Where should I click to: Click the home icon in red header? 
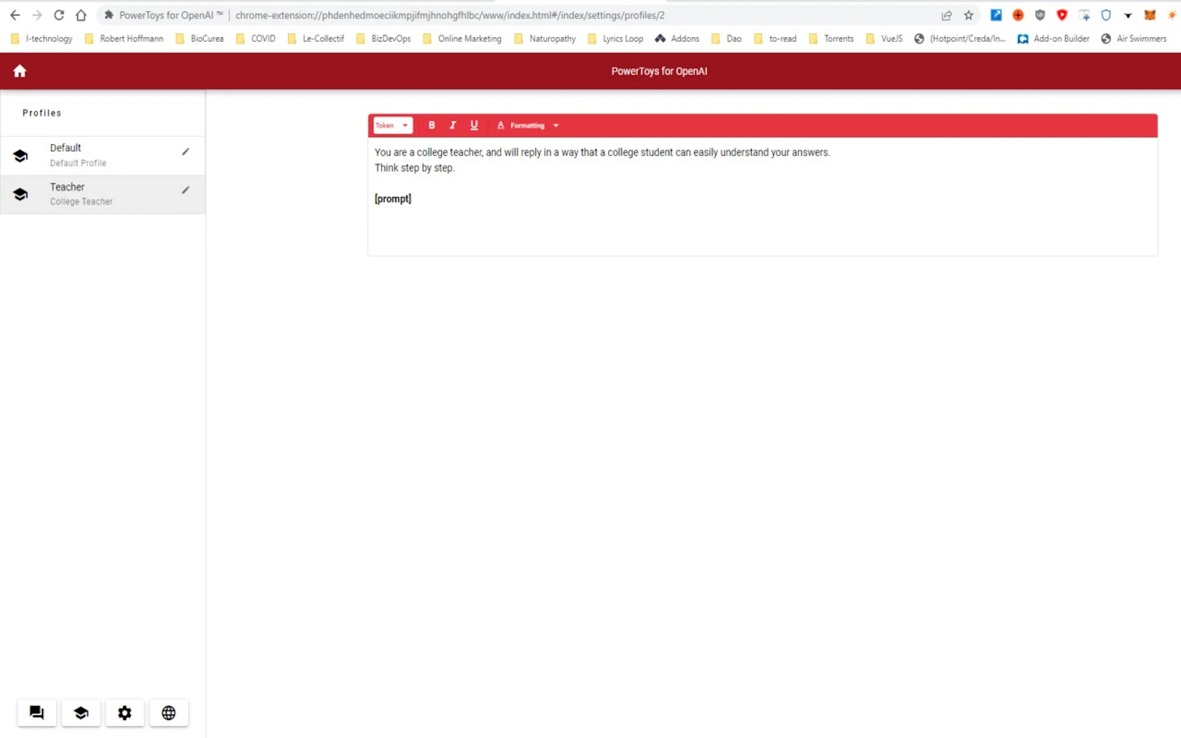click(x=20, y=71)
